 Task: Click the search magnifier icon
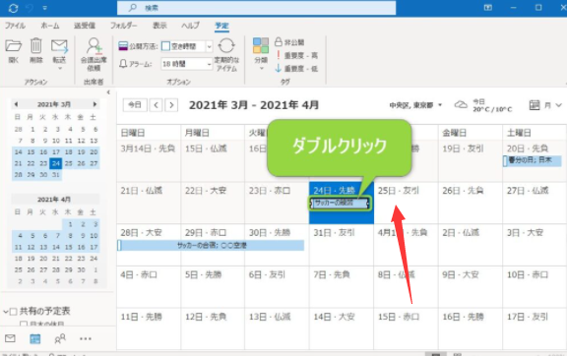click(132, 8)
